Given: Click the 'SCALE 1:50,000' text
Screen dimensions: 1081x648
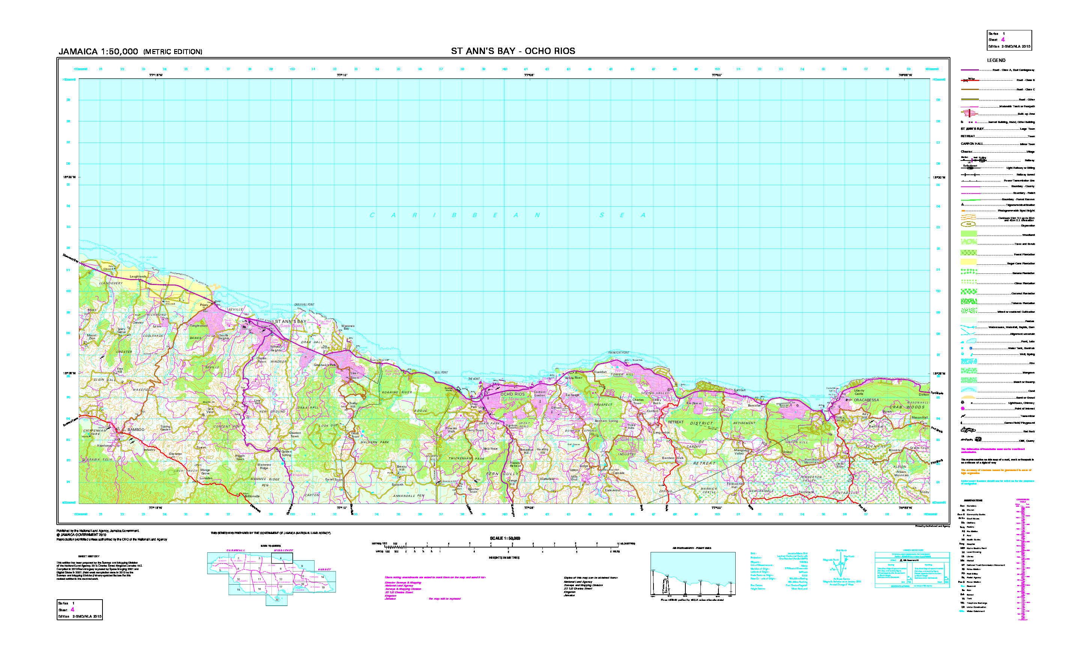Looking at the screenshot, I should tap(505, 538).
